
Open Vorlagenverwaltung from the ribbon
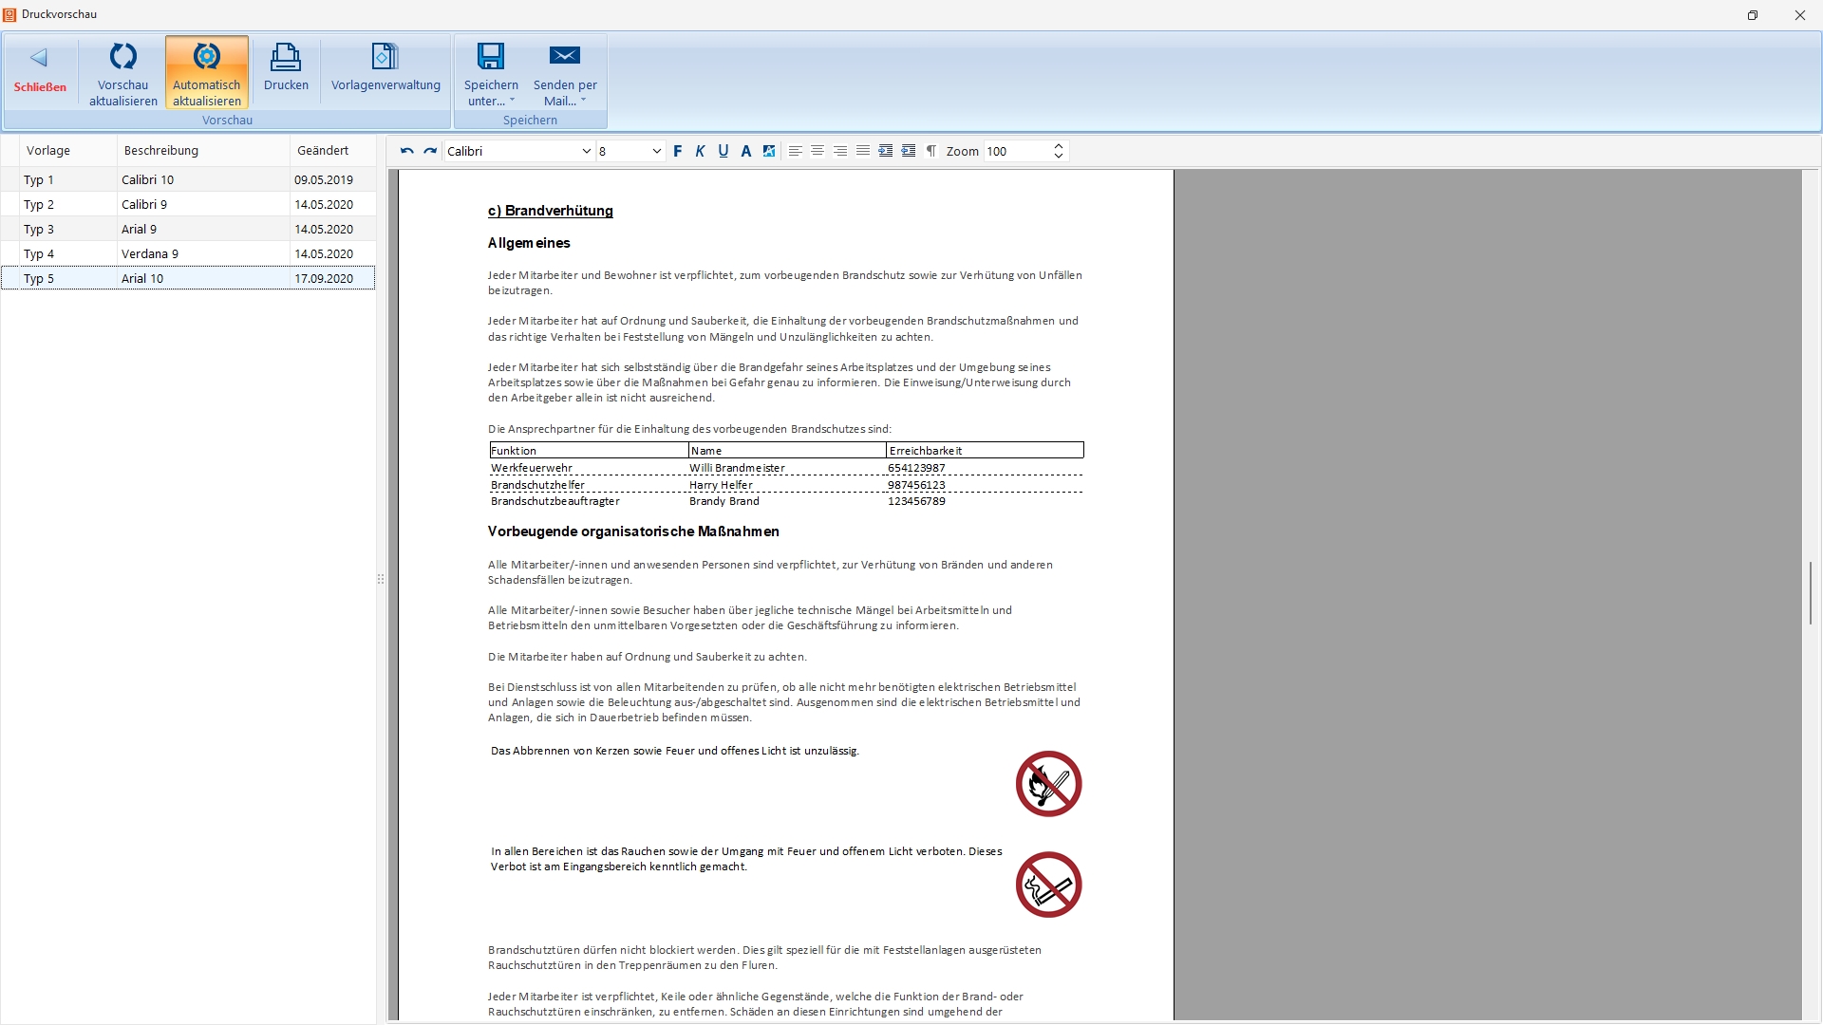[385, 68]
